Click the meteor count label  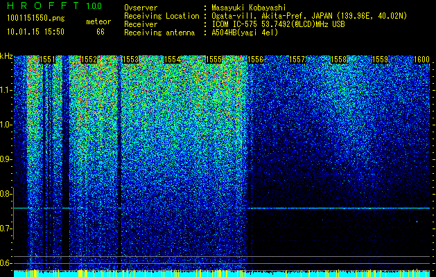98,21
